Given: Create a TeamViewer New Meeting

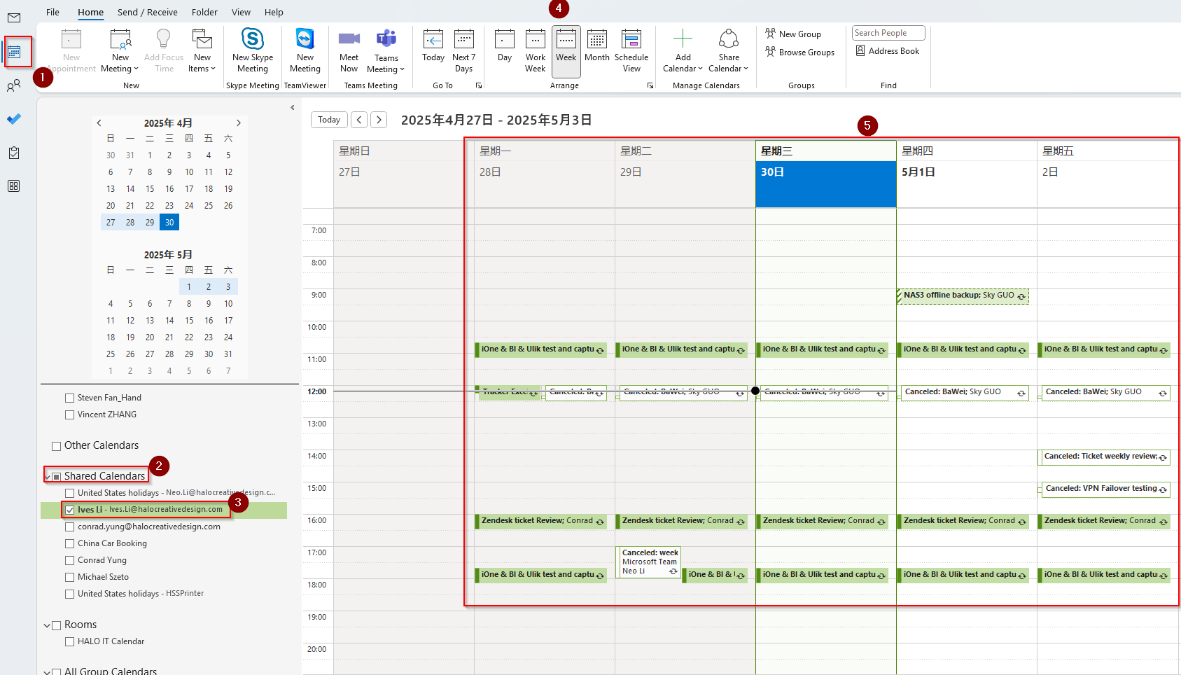Looking at the screenshot, I should 305,50.
